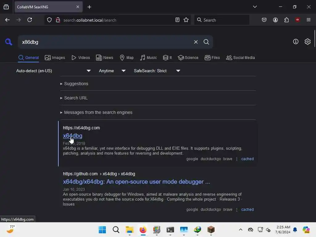The width and height of the screenshot is (316, 237).
Task: Open Save to Pocket icon
Action: tap(264, 20)
